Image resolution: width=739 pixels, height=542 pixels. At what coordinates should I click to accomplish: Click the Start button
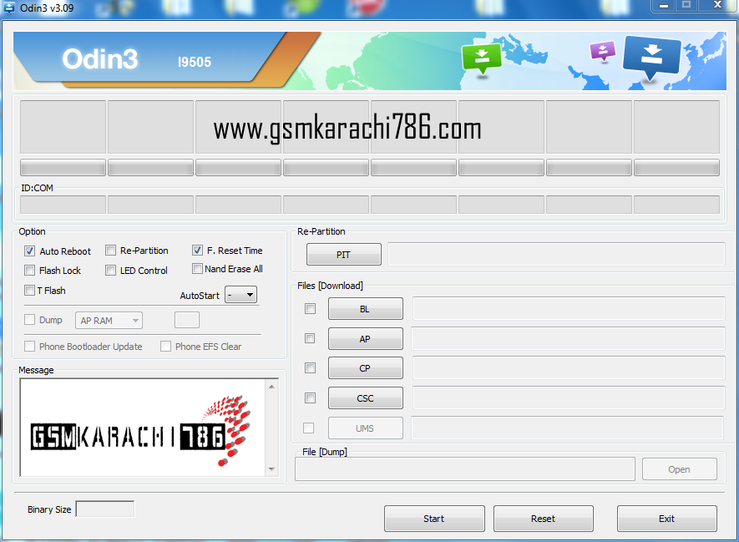pos(434,519)
